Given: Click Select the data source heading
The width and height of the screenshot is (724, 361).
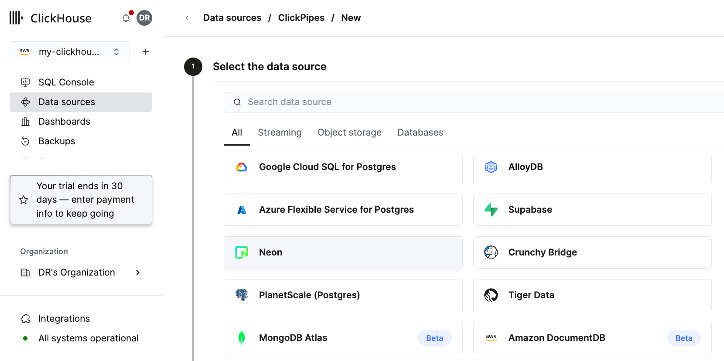Looking at the screenshot, I should [270, 67].
